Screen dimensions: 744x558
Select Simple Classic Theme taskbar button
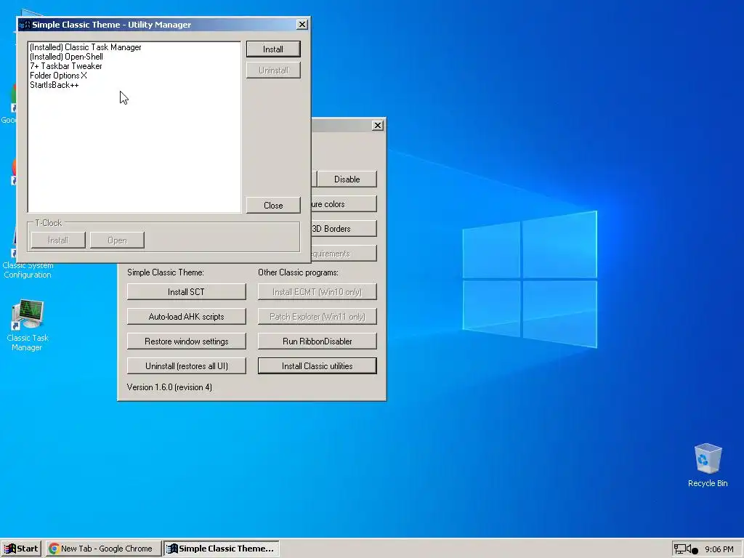[221, 549]
